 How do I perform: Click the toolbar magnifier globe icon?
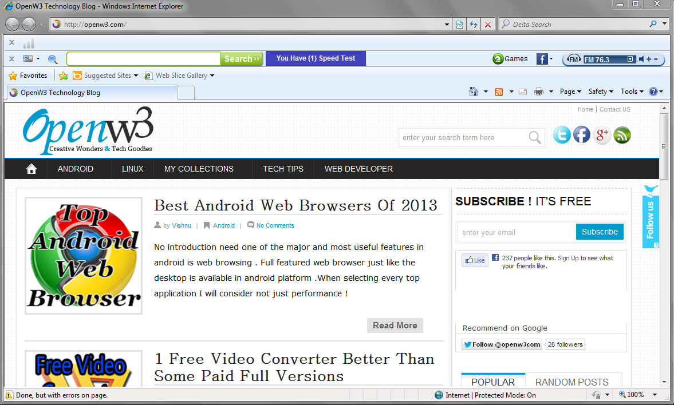pyautogui.click(x=53, y=59)
